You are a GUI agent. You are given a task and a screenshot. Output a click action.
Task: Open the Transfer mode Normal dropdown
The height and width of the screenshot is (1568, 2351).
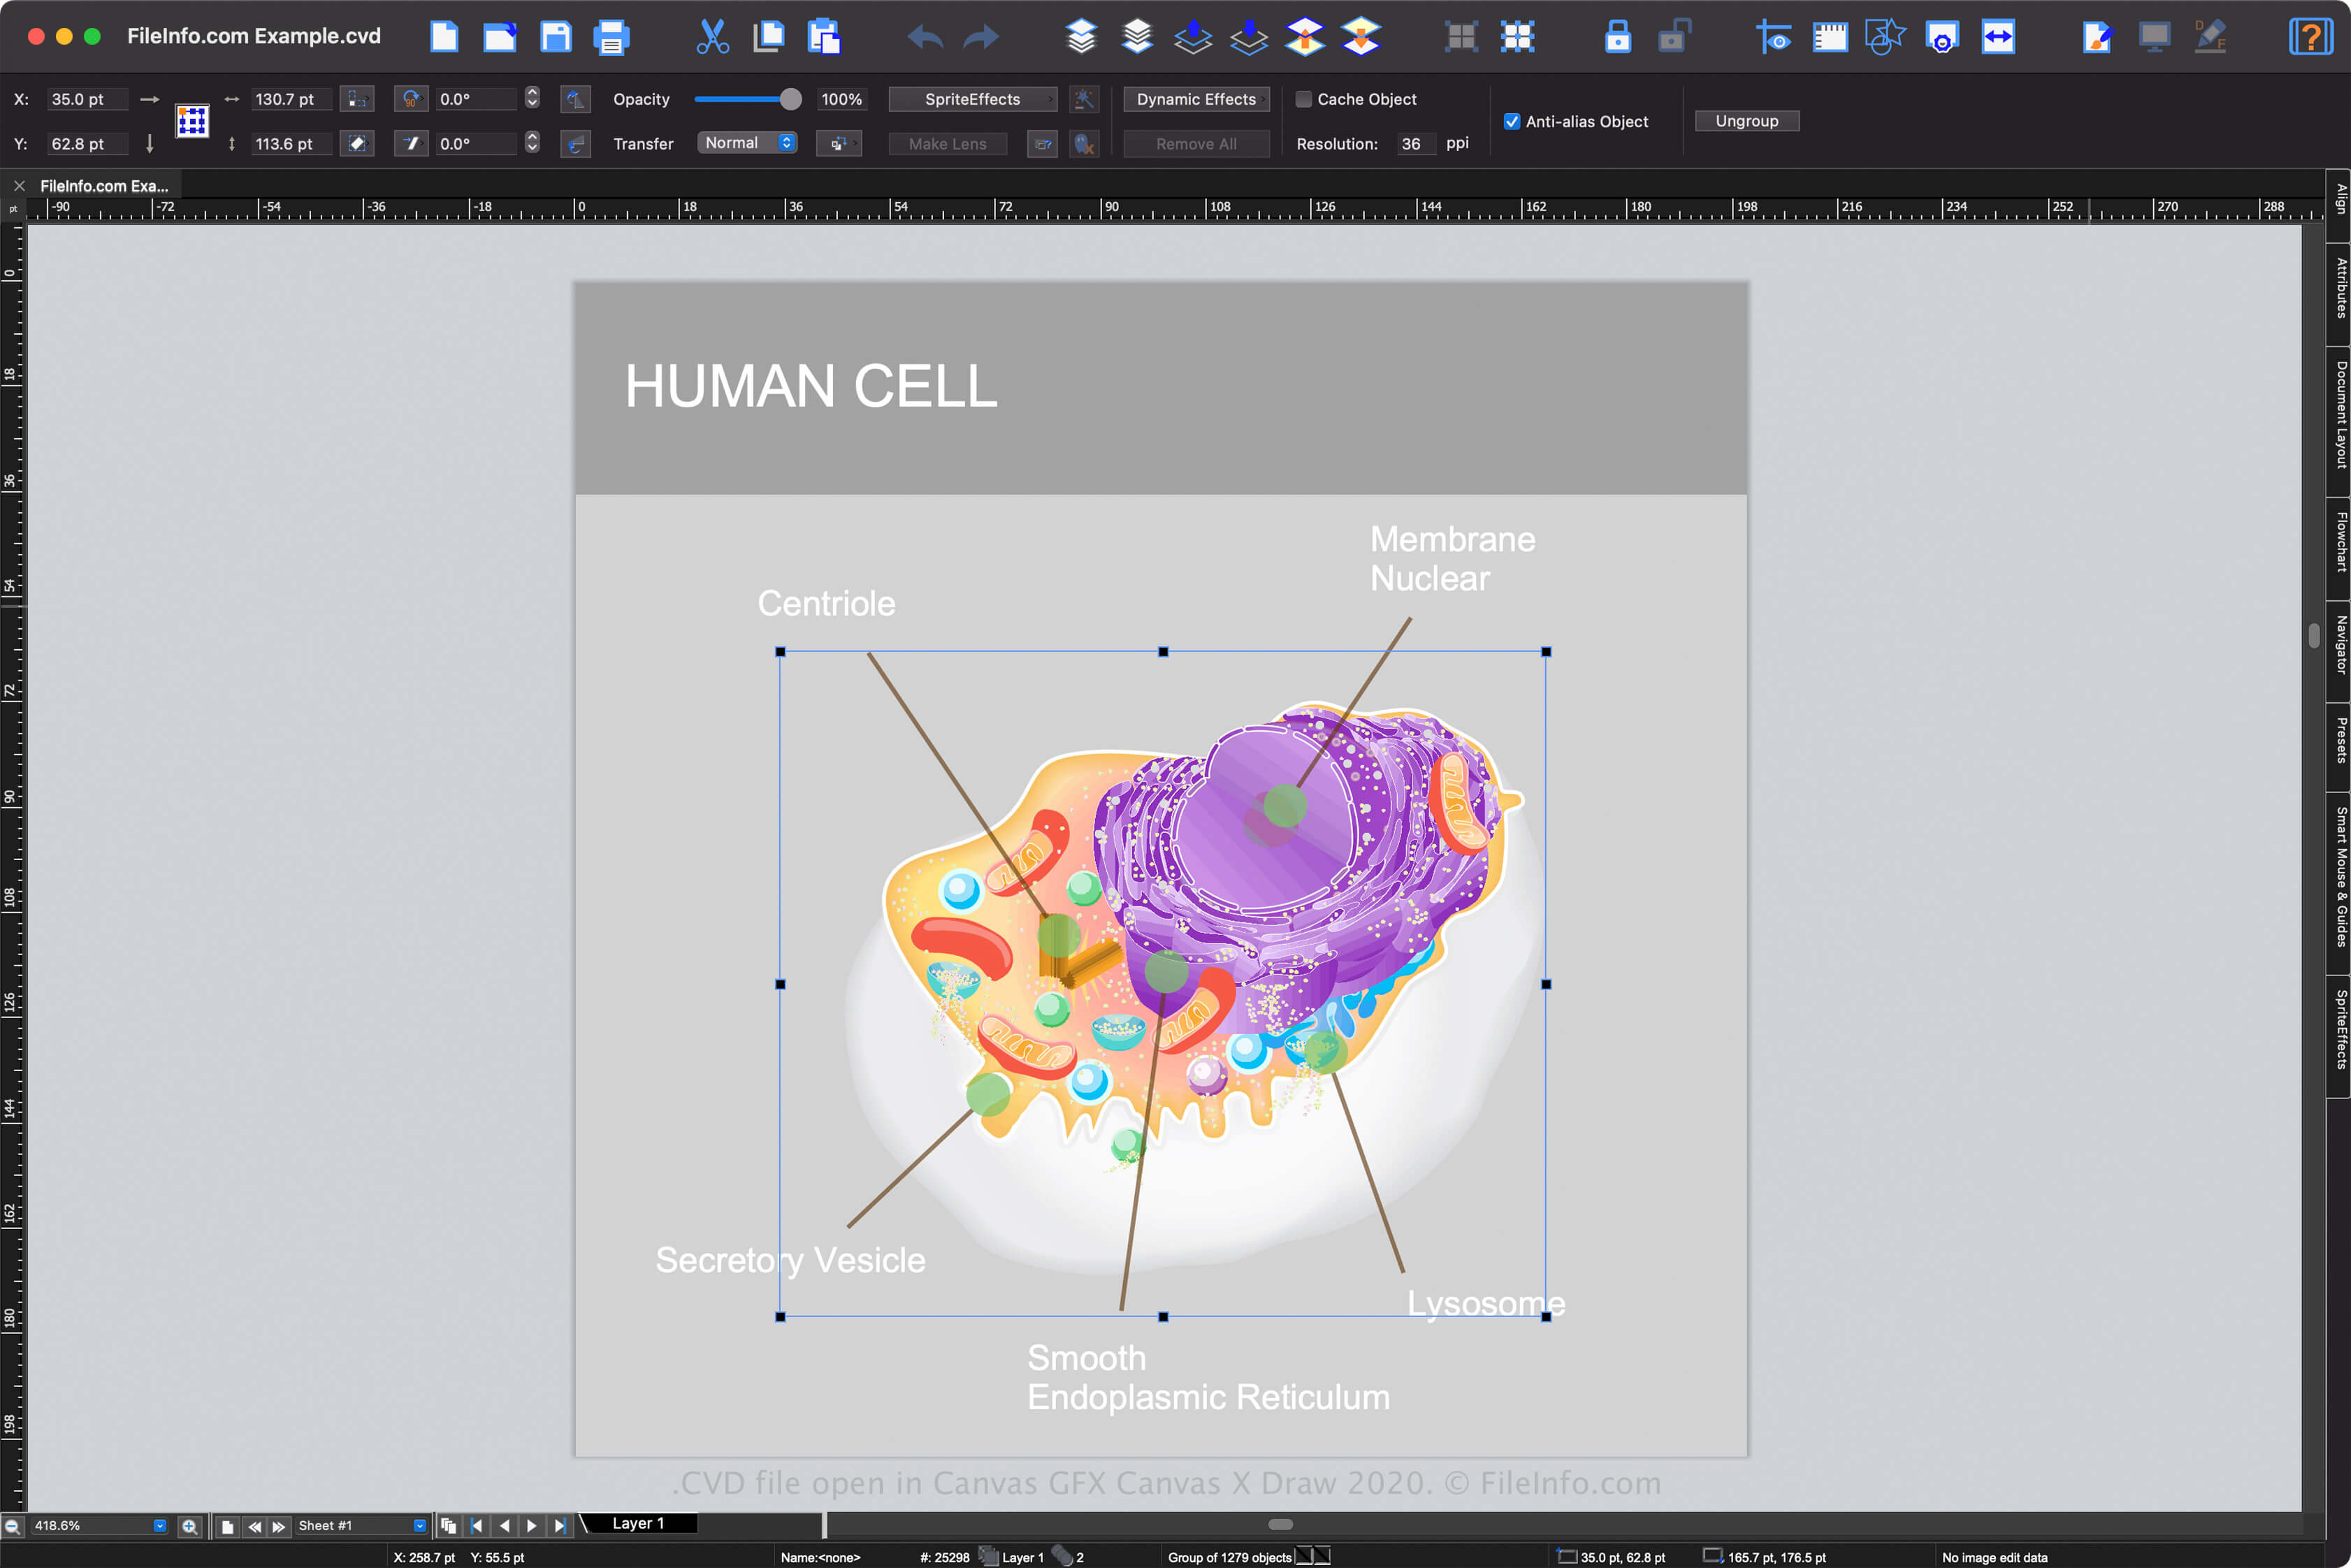tap(747, 143)
